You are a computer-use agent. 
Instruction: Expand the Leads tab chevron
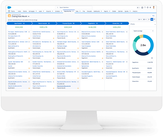43,11
